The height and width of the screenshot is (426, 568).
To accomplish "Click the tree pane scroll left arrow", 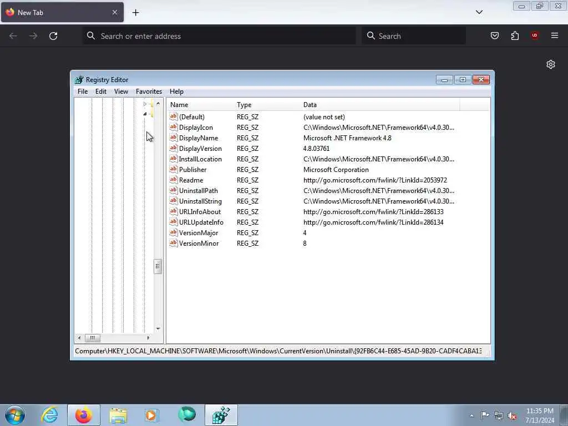I will tap(79, 338).
